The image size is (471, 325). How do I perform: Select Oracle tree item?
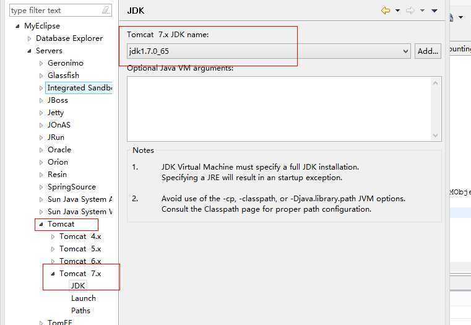(x=59, y=149)
